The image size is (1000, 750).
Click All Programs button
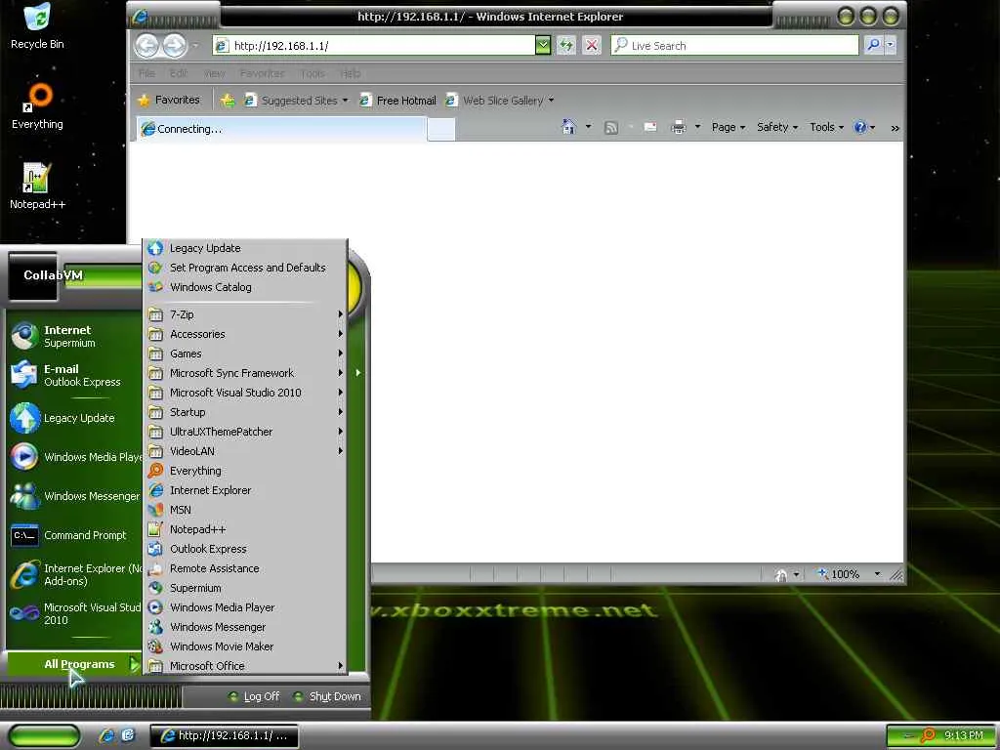click(74, 664)
